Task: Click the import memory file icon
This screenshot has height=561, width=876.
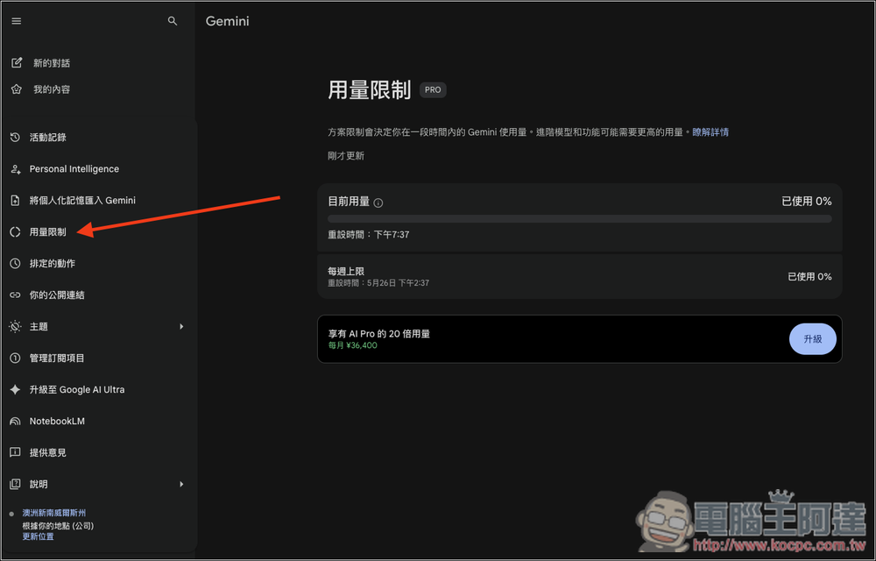Action: [15, 200]
